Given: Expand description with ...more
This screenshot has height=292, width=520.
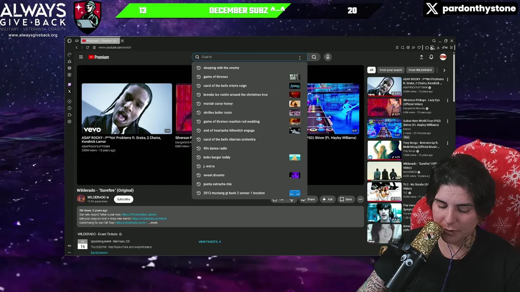Looking at the screenshot, I should click(x=153, y=223).
